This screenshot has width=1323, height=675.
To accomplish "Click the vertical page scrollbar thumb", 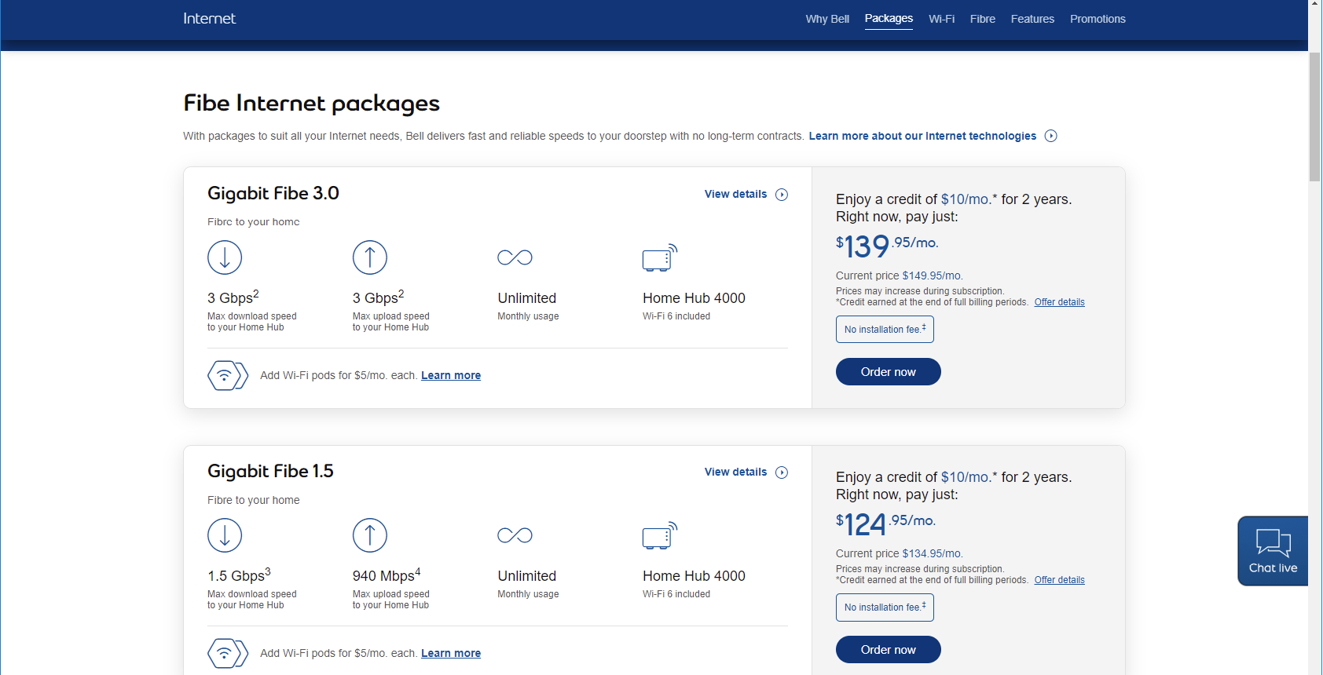I will [x=1315, y=118].
